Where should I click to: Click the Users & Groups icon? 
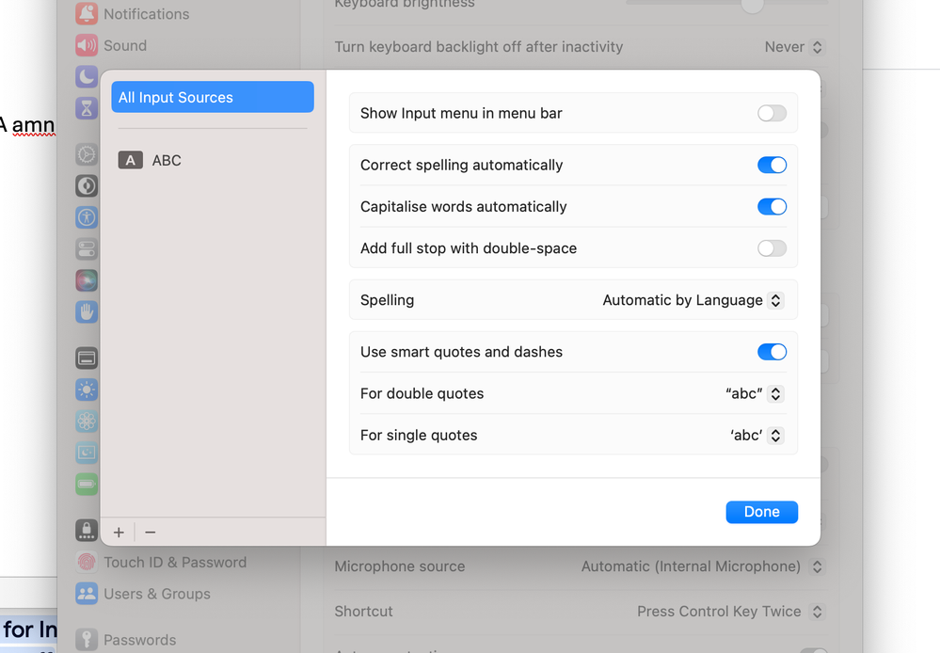(87, 594)
